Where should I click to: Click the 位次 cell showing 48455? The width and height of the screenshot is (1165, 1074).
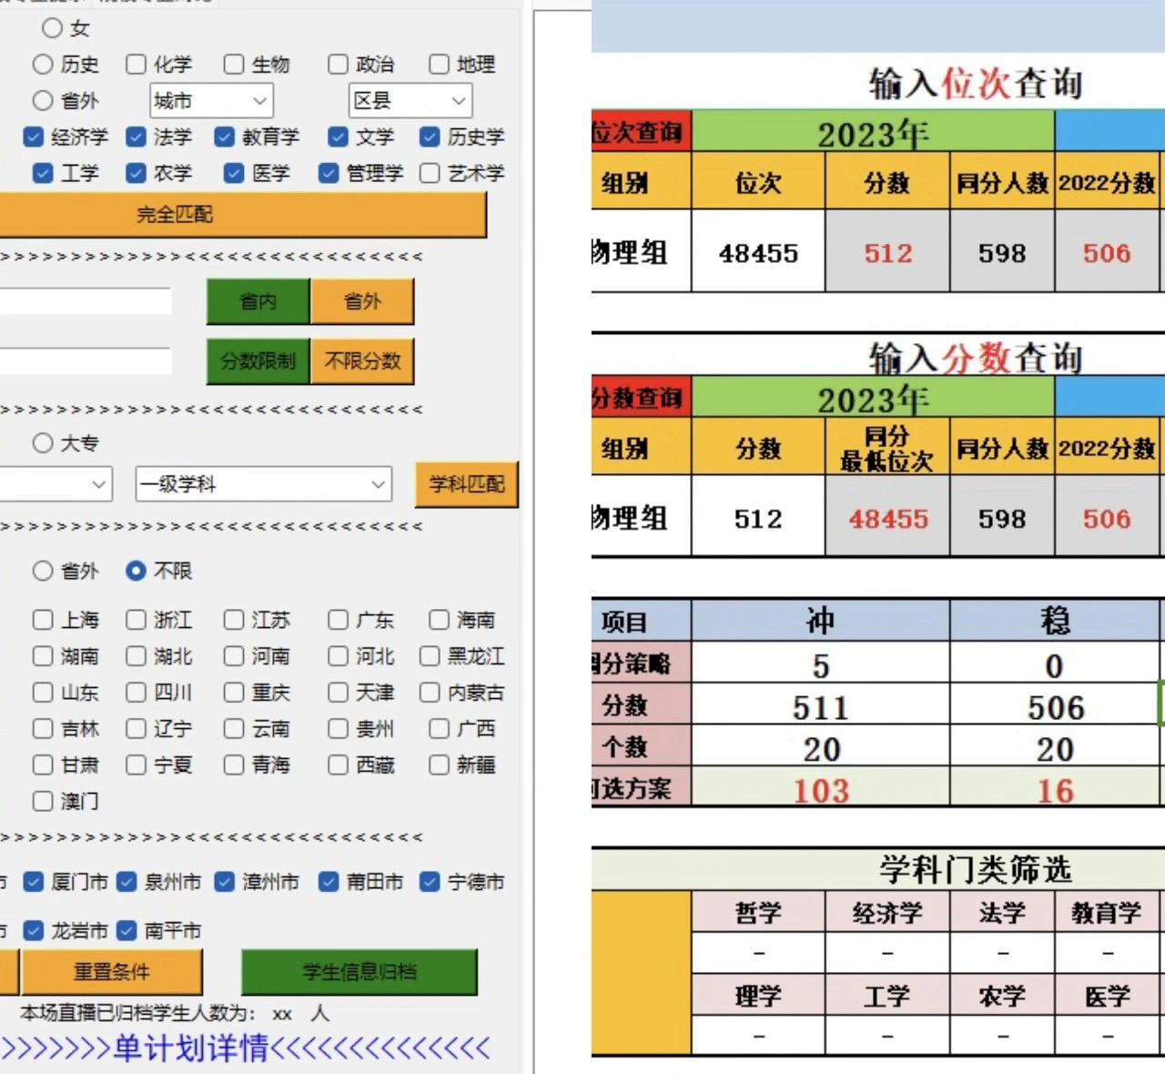click(x=758, y=252)
